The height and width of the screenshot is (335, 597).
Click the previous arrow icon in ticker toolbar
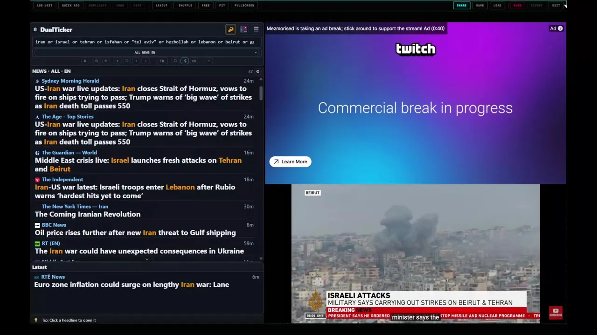(x=136, y=61)
